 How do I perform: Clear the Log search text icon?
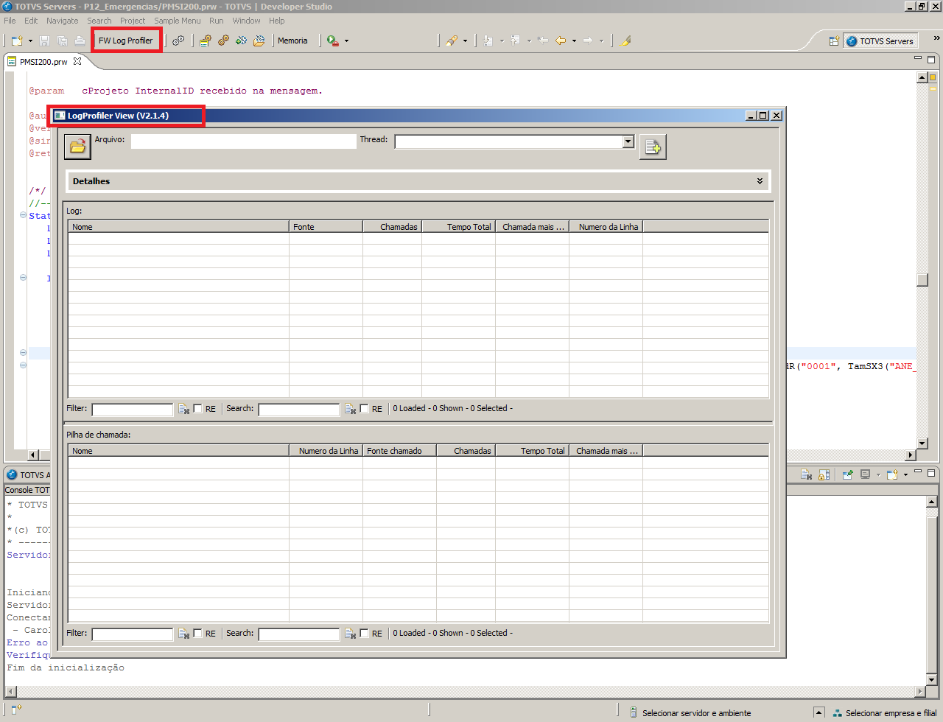click(x=350, y=409)
